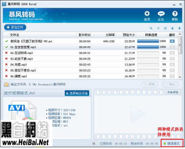Click output path D:\My Documents\暴风转码

click(47, 84)
